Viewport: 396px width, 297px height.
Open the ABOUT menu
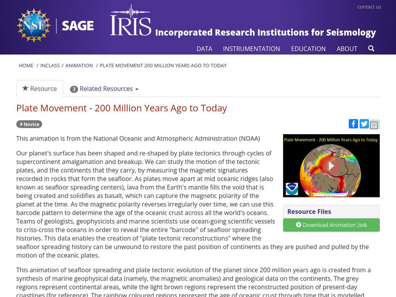(347, 49)
